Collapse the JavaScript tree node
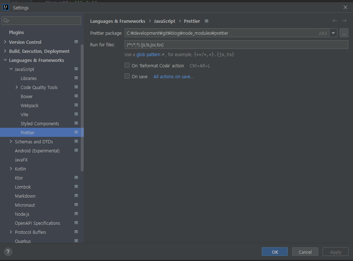This screenshot has height=261, width=353. 11,69
